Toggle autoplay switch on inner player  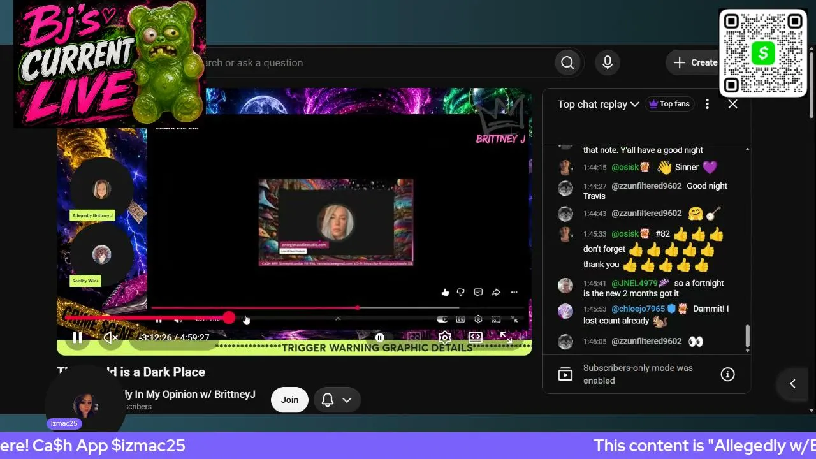(442, 319)
